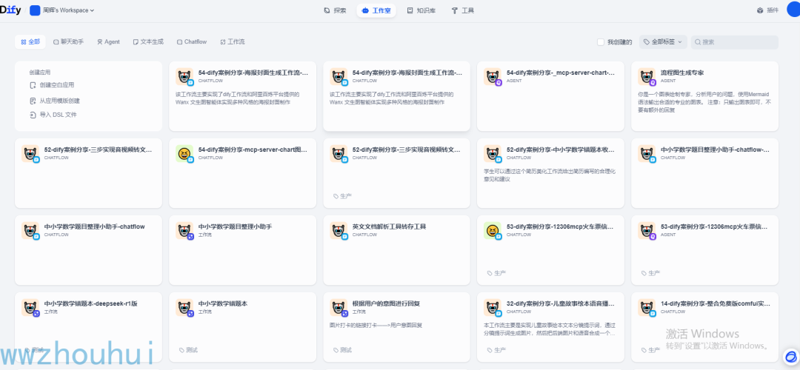800x370 pixels.
Task: Click the blue user avatar at top right
Action: coord(794,10)
